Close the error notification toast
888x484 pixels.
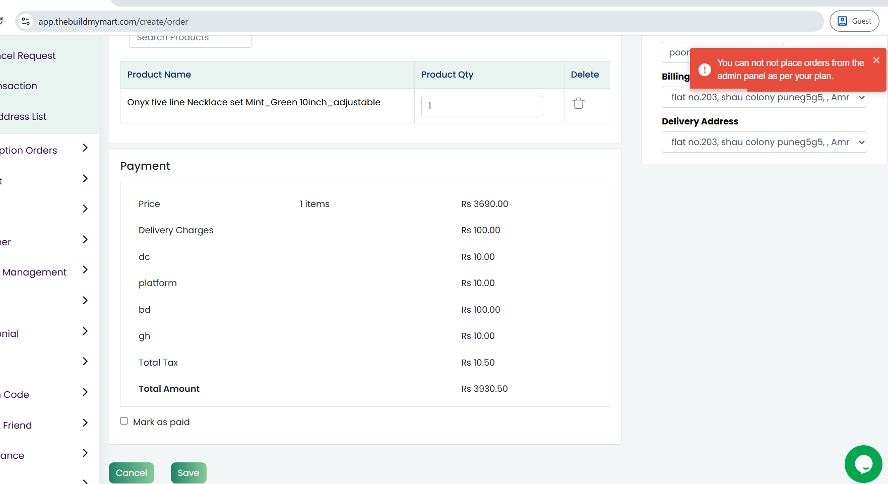coord(876,60)
